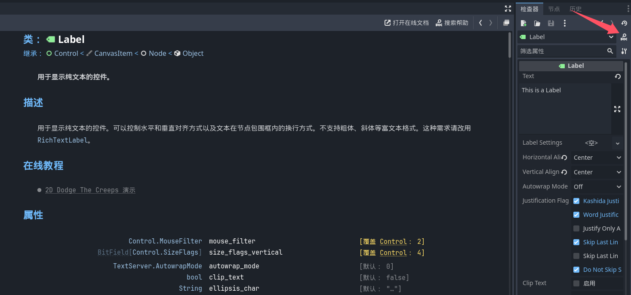Open Autowrap Mode Off dropdown
Image resolution: width=631 pixels, height=295 pixels.
click(x=597, y=187)
